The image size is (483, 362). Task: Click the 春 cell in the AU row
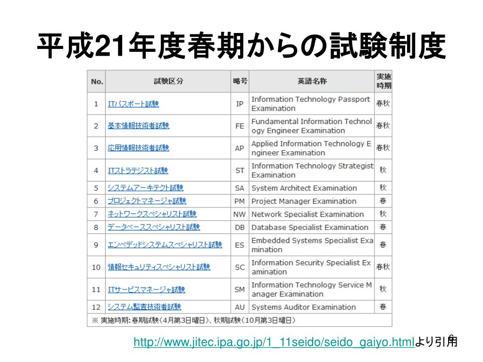[383, 307]
